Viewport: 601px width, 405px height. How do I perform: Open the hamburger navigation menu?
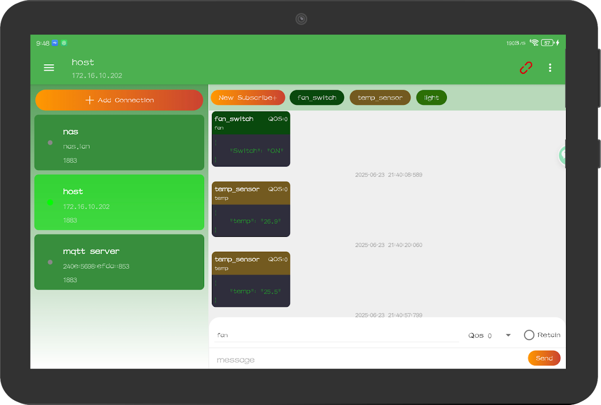pyautogui.click(x=49, y=68)
